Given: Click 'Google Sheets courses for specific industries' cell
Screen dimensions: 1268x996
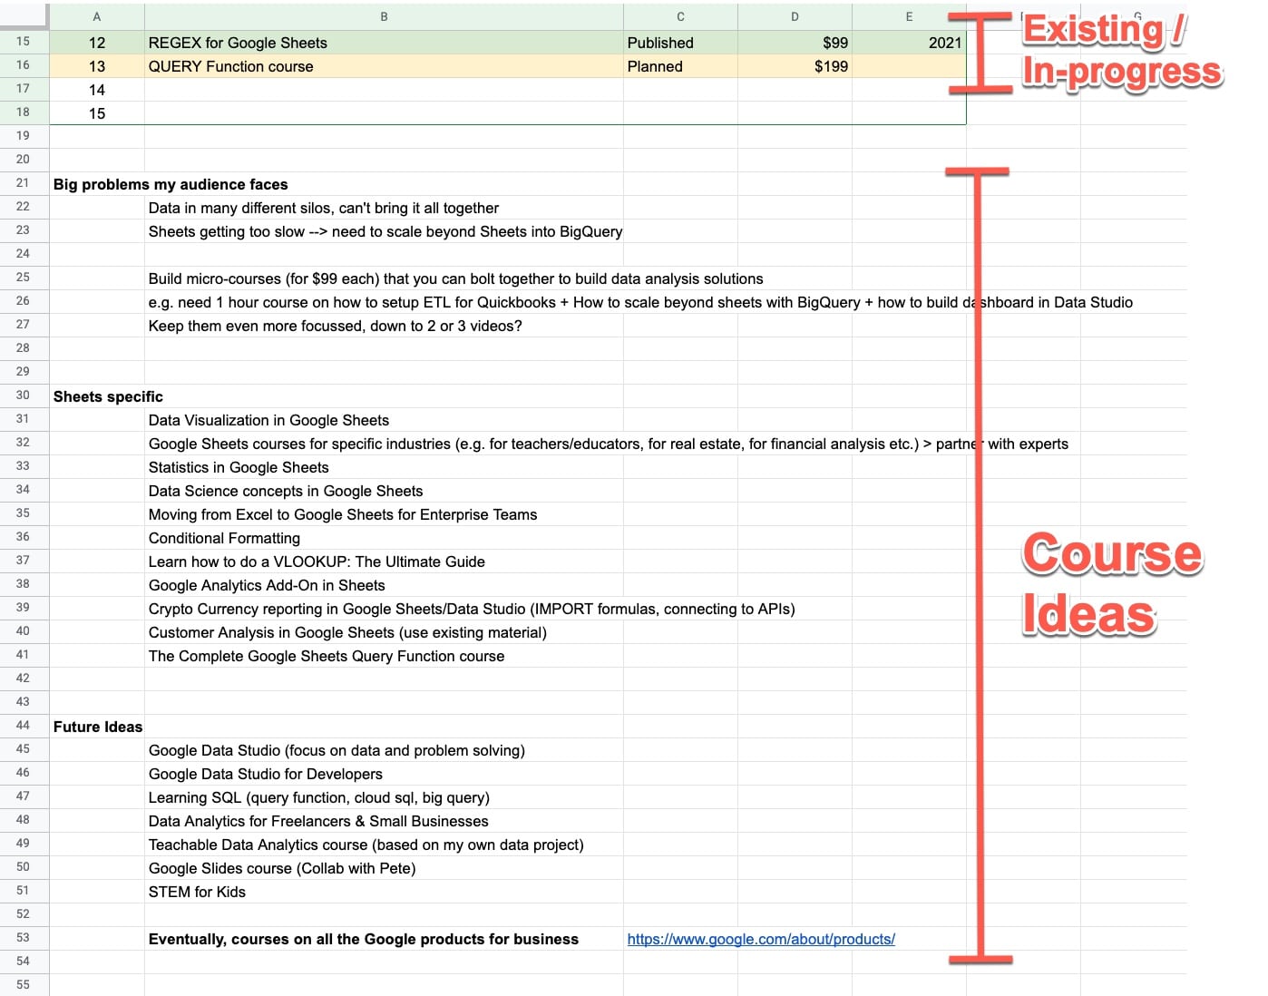Looking at the screenshot, I should point(609,444).
